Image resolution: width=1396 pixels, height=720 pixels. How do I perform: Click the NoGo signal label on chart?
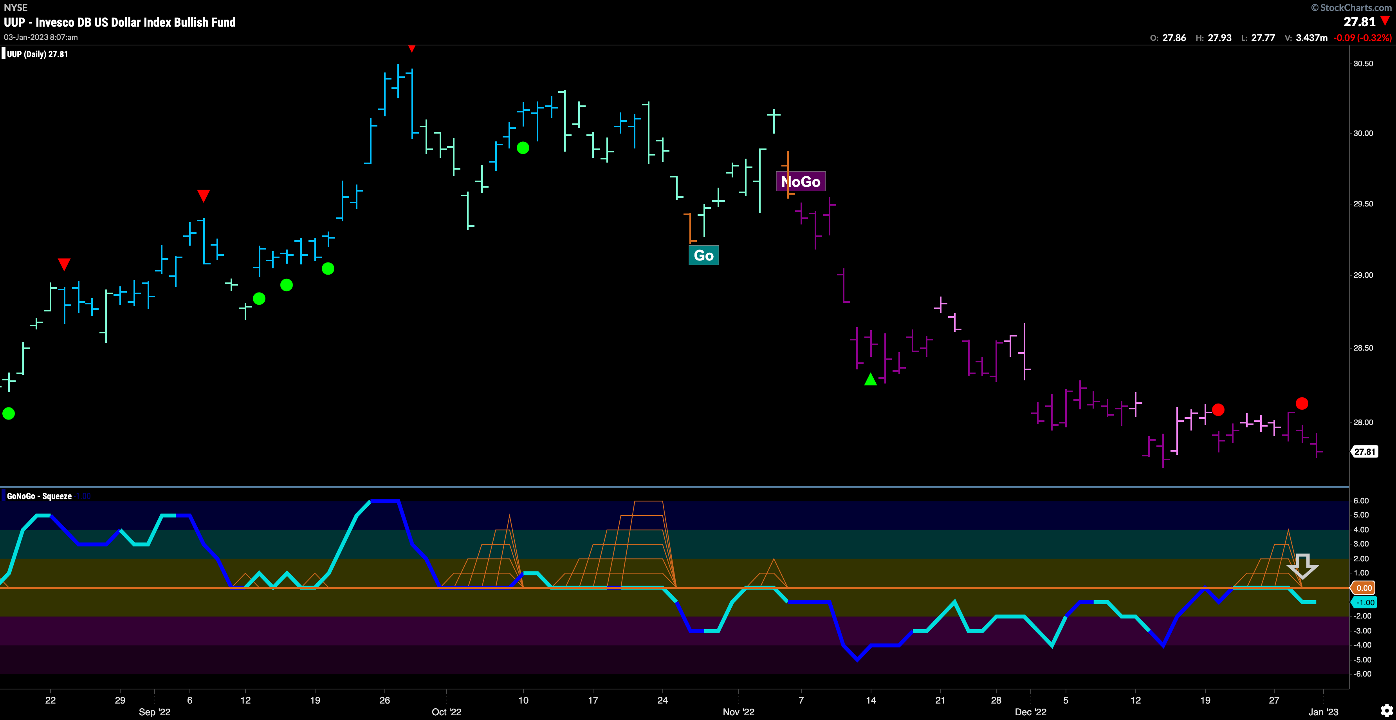(801, 182)
